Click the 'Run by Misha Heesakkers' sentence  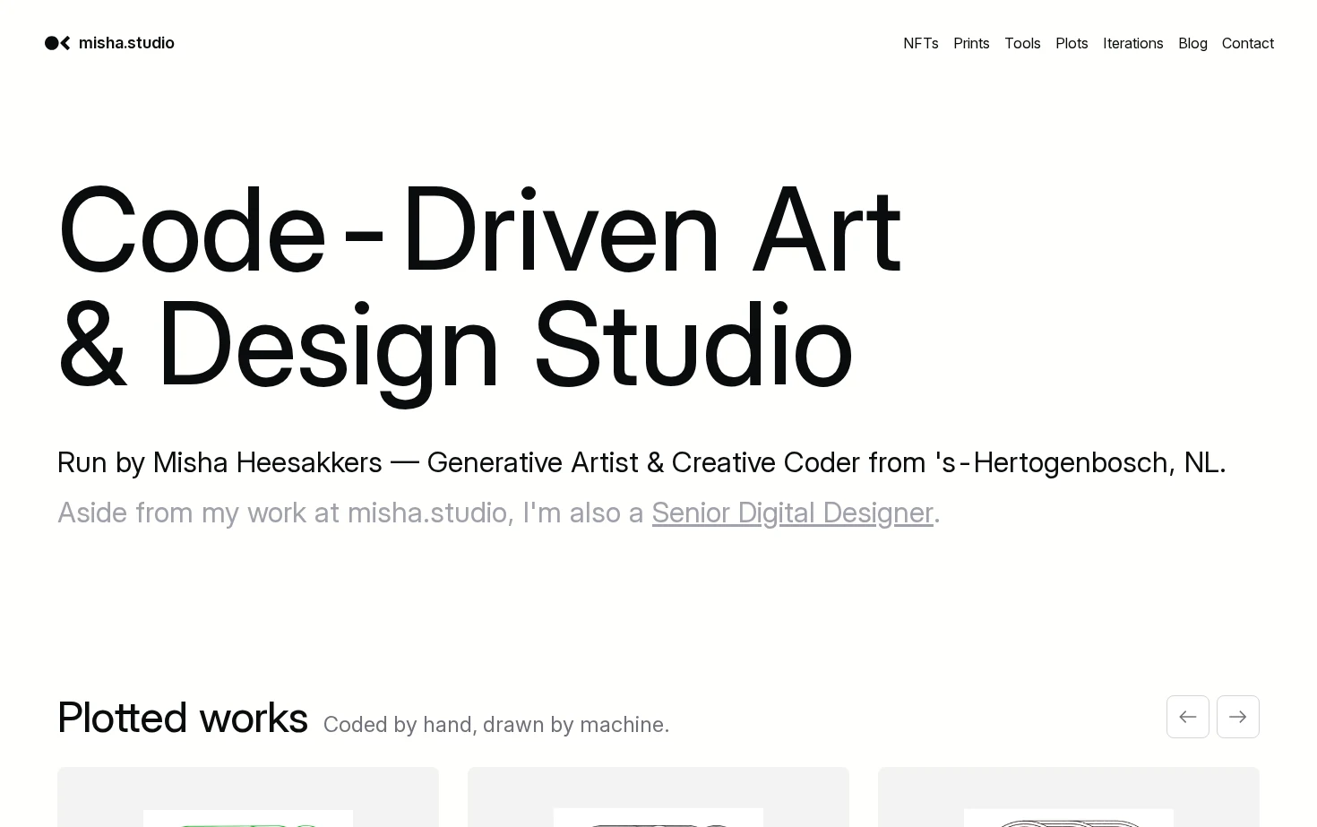[x=641, y=462]
